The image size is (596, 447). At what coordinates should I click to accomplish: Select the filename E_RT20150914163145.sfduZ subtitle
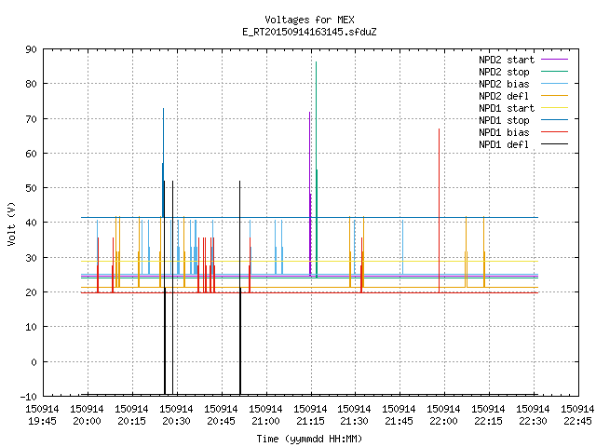(309, 32)
